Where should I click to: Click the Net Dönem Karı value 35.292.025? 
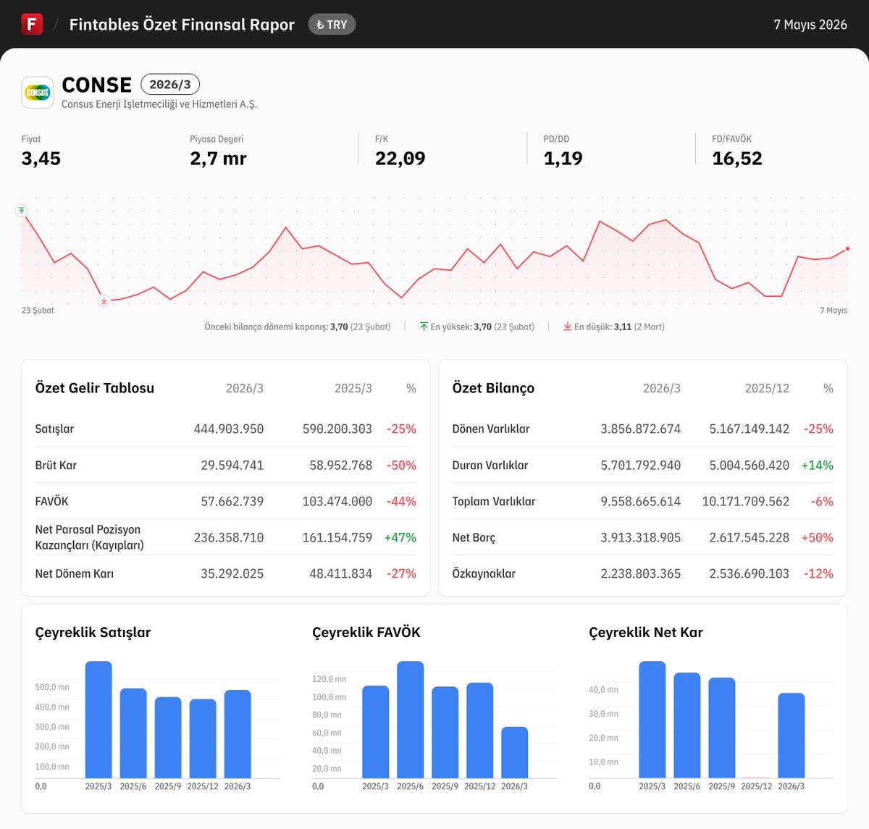pyautogui.click(x=232, y=573)
